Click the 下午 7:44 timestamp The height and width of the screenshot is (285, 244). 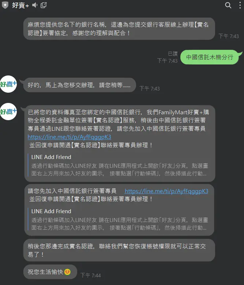(91, 275)
